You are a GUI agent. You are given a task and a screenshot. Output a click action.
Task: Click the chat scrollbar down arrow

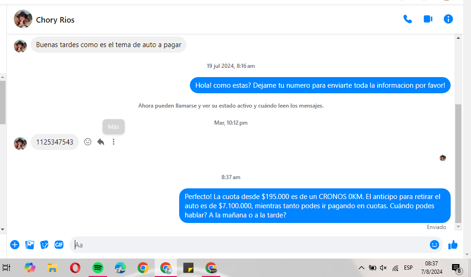coord(459,227)
